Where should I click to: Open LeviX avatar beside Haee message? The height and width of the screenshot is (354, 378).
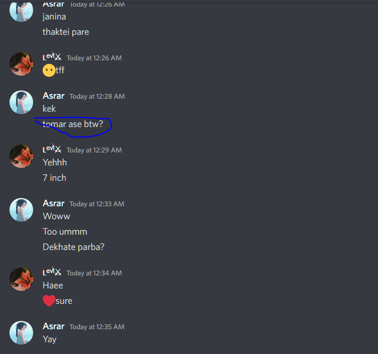point(21,279)
